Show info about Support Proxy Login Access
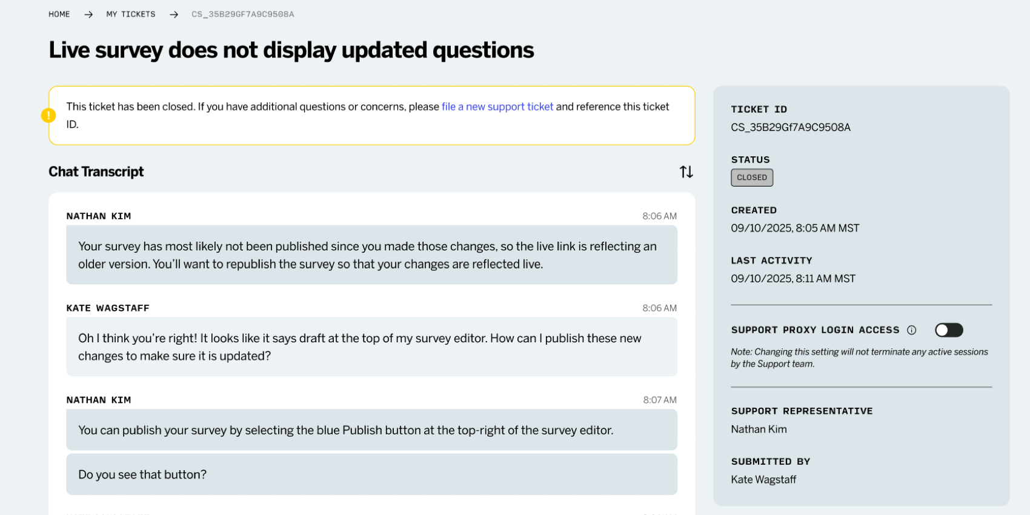 (911, 330)
